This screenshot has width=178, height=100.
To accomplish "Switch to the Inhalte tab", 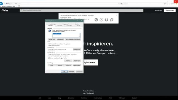I will tap(78, 26).
